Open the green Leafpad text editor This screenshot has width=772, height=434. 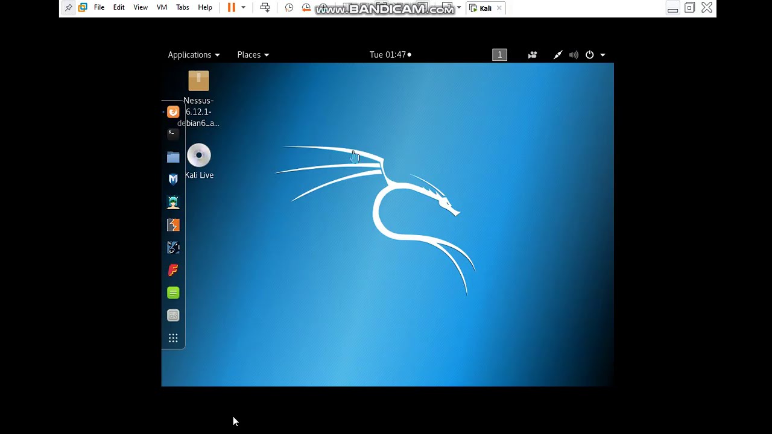click(173, 293)
